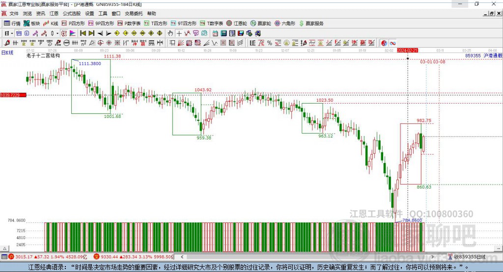
Task: Expand the volume panel triangle button
Action: pyautogui.click(x=4, y=248)
